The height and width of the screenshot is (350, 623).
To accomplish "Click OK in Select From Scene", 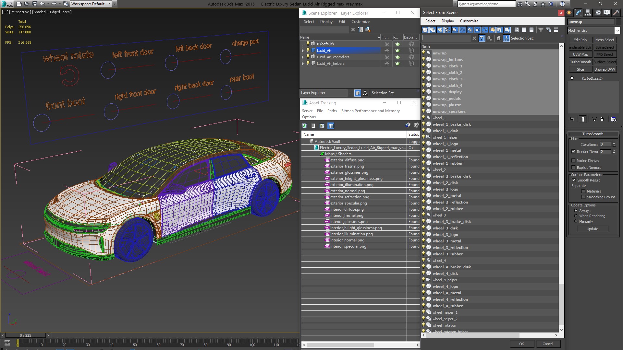I will (x=521, y=344).
